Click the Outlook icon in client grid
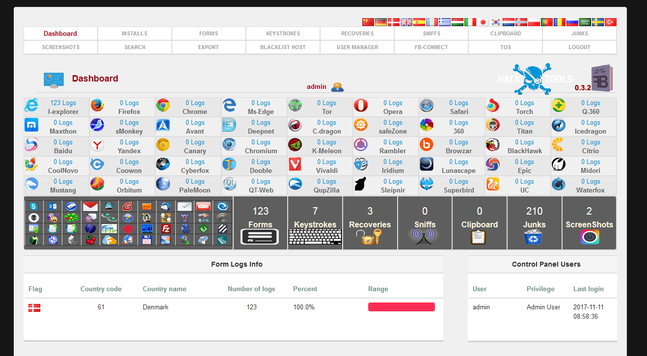 point(53,206)
